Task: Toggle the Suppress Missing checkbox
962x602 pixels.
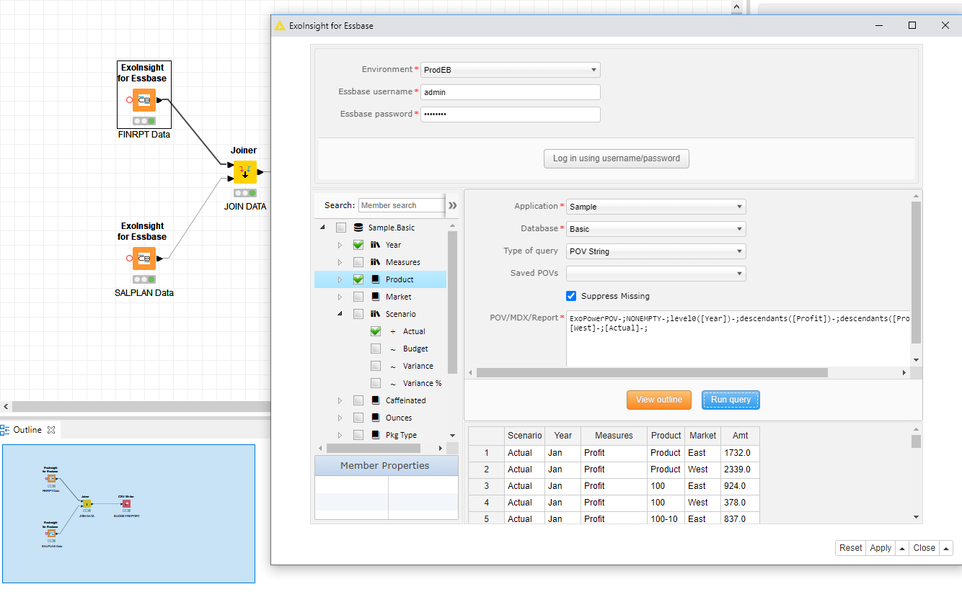Action: click(x=571, y=296)
